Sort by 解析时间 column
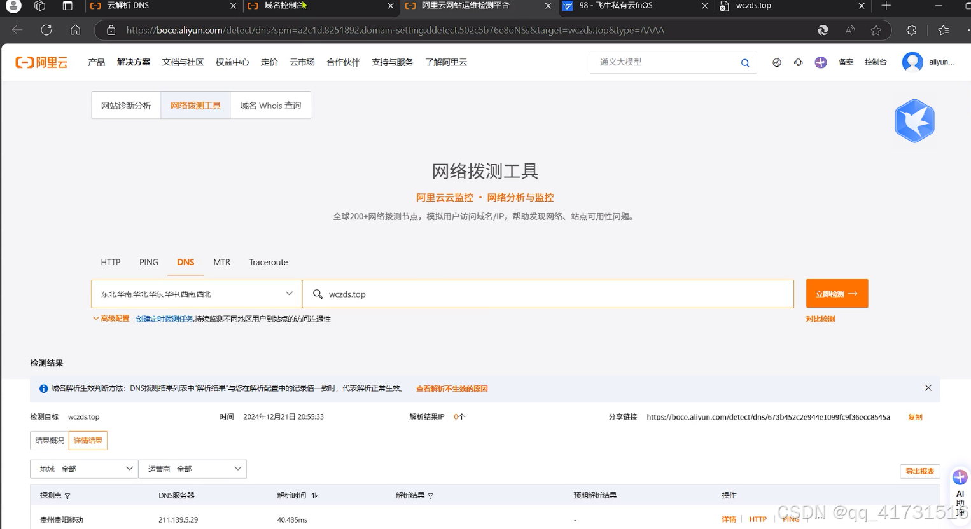The height and width of the screenshot is (529, 971). 314,495
